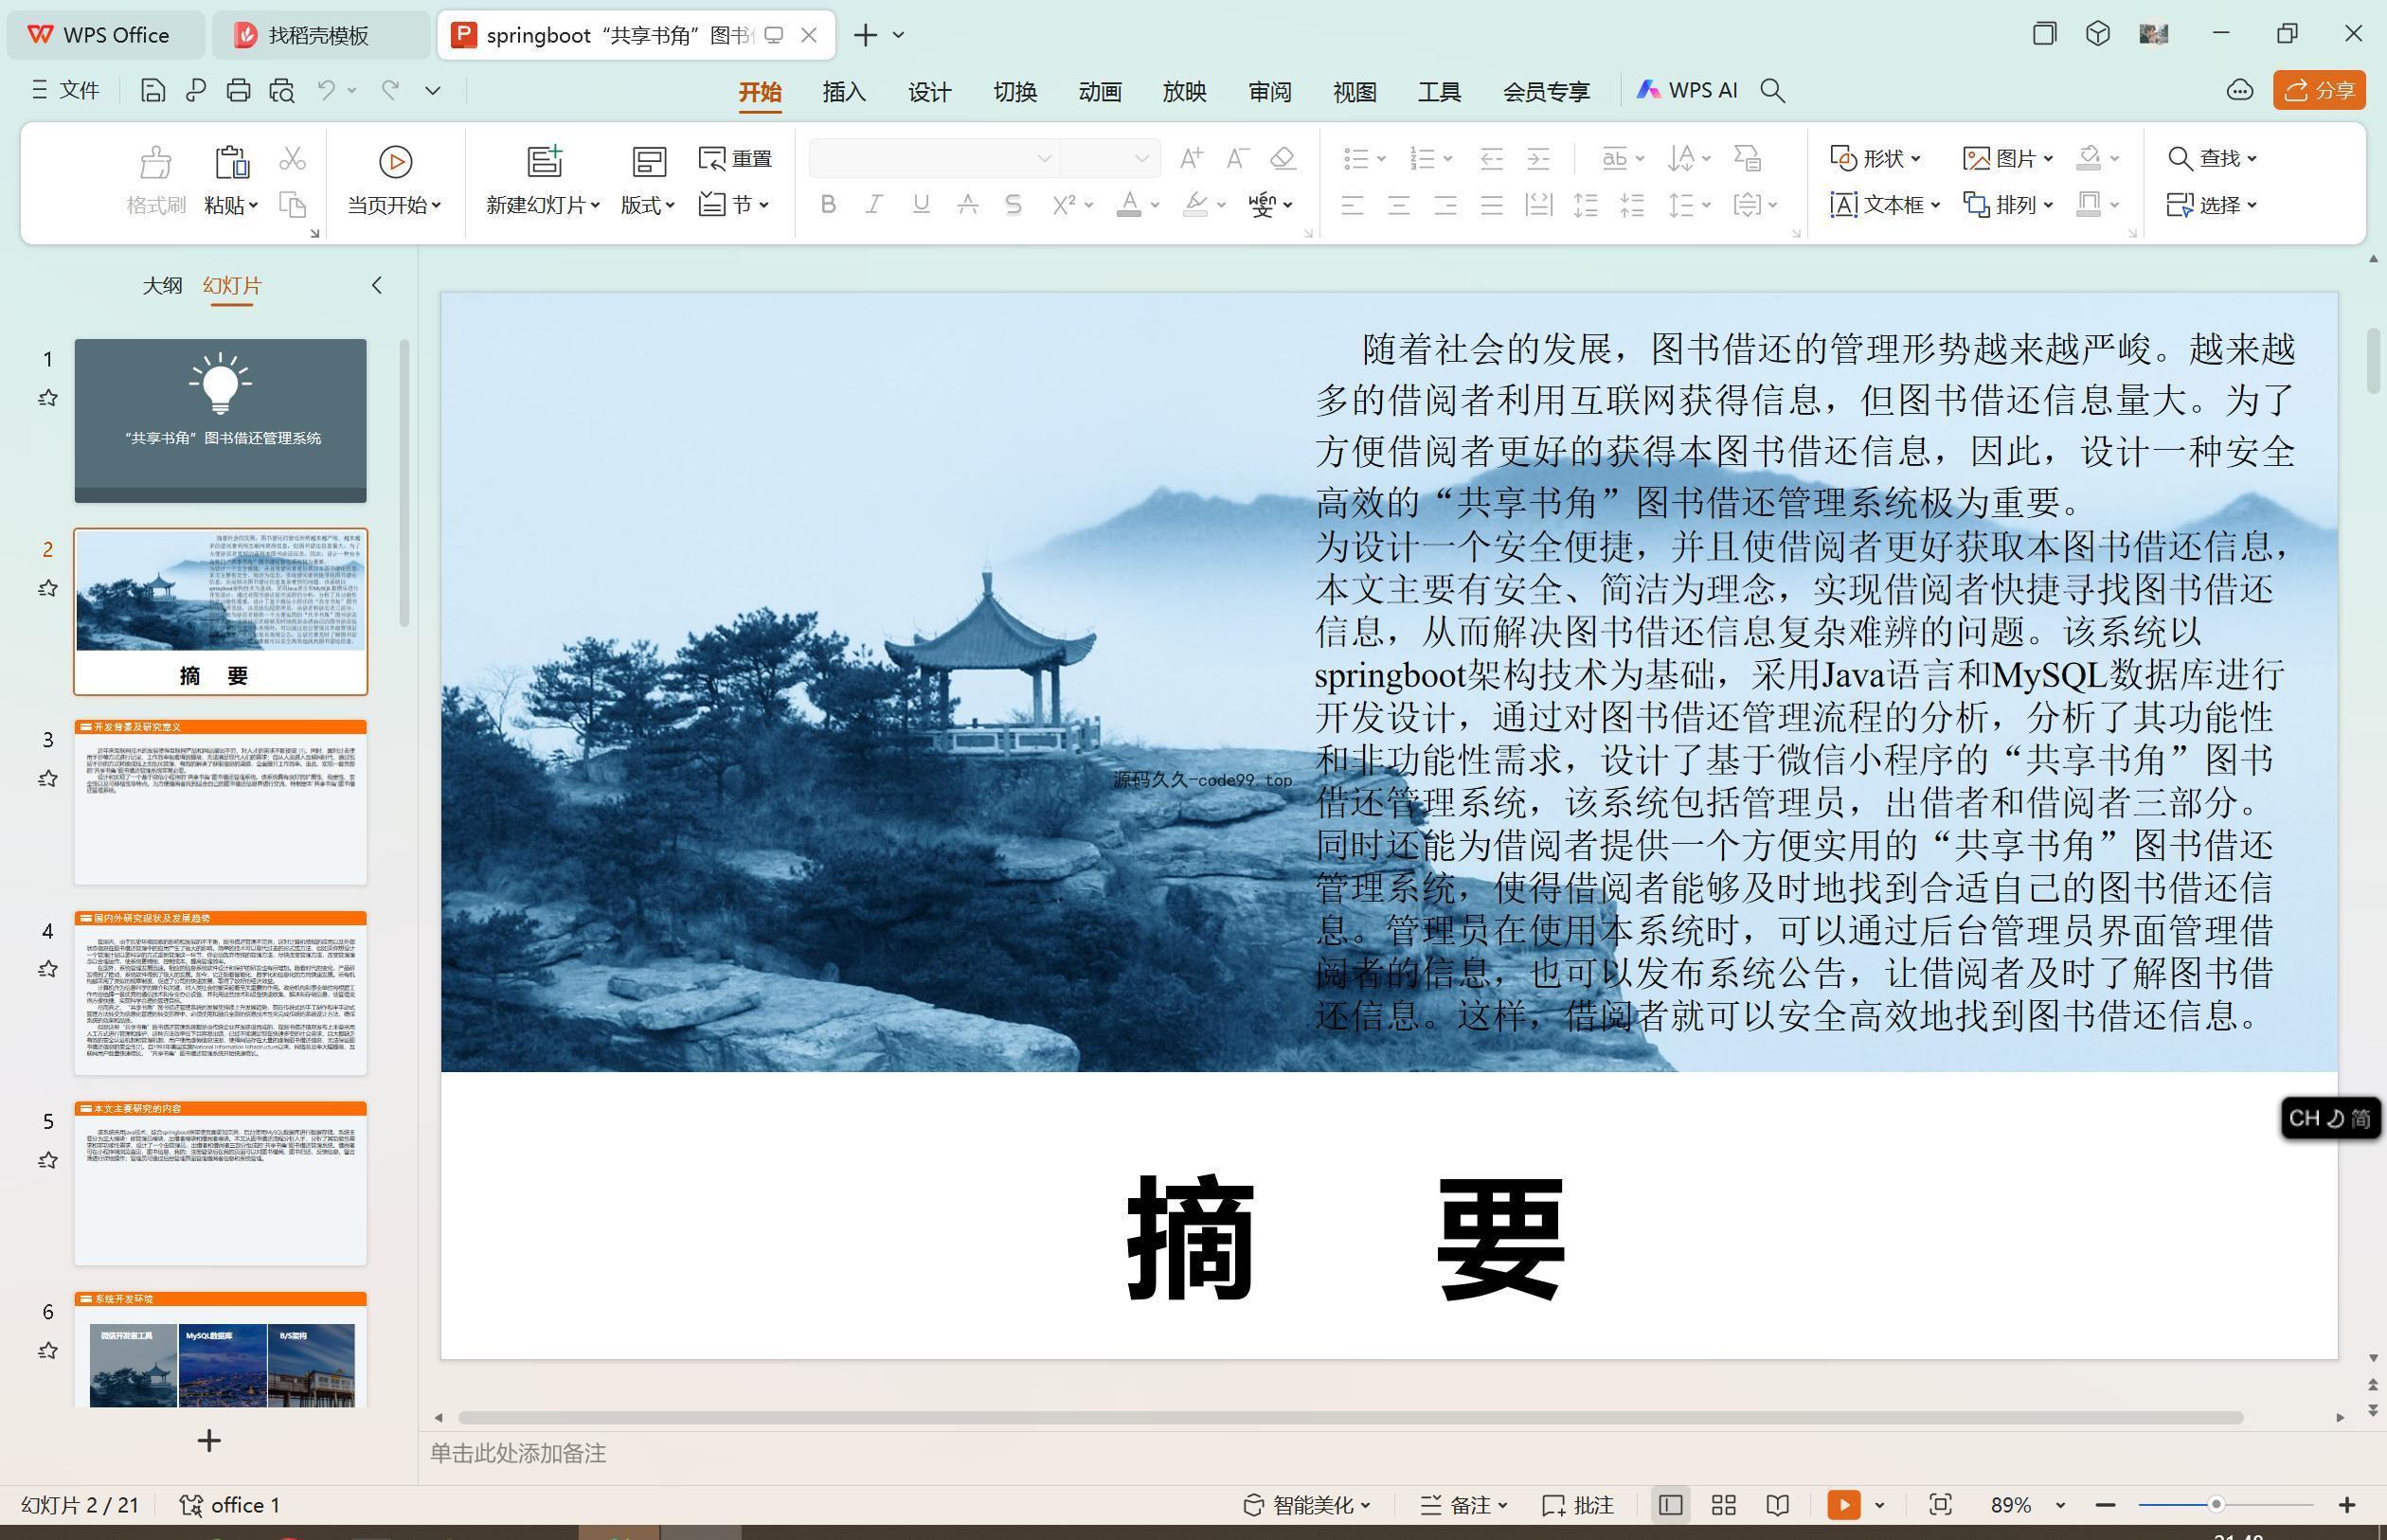This screenshot has width=2387, height=1540.
Task: Toggle Italic formatting
Action: tap(874, 205)
